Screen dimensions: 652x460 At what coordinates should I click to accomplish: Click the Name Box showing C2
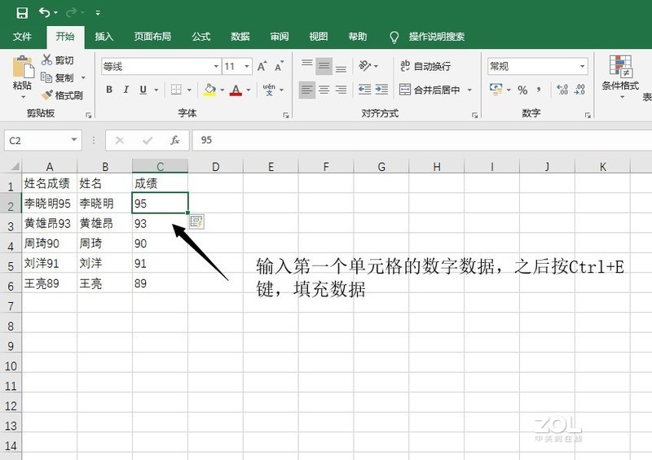pos(42,141)
